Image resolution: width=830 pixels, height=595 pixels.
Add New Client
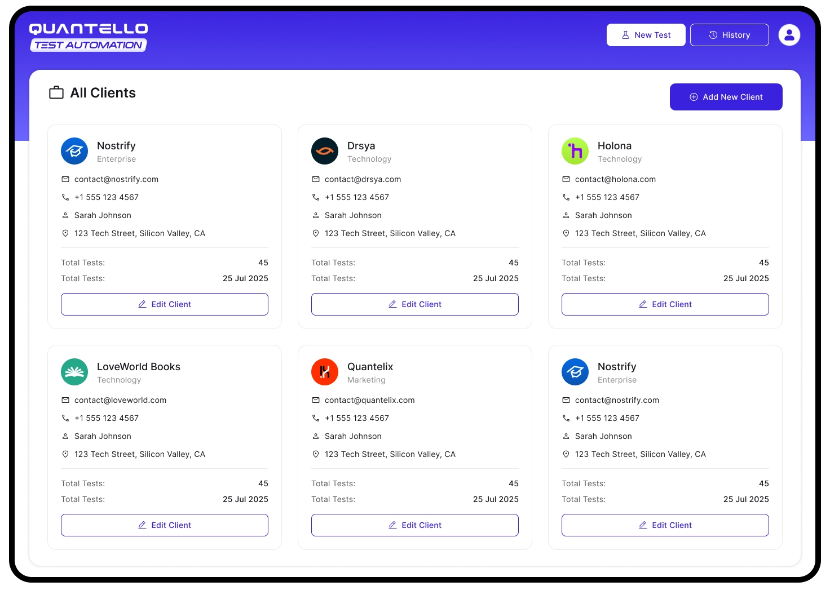pyautogui.click(x=726, y=97)
